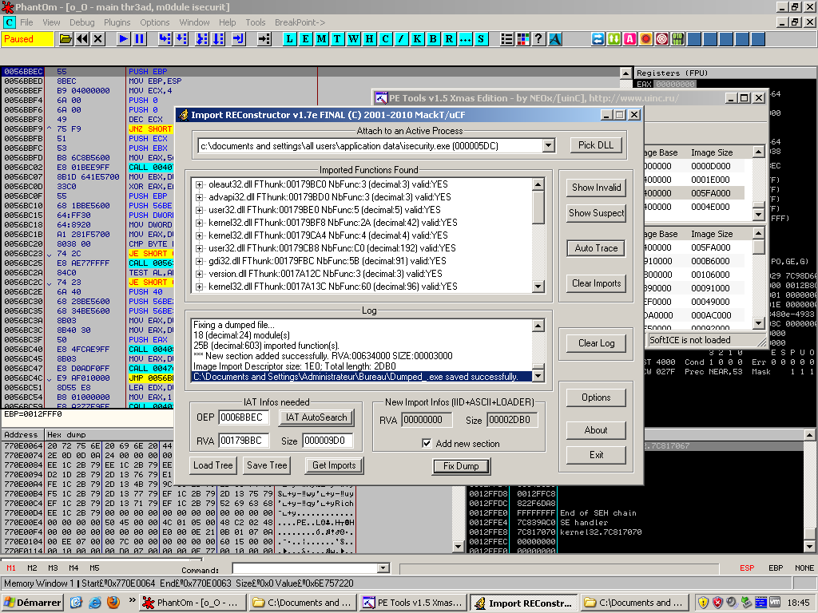Expand kernel32.dll FThunk:00179BF8 node

click(x=199, y=223)
